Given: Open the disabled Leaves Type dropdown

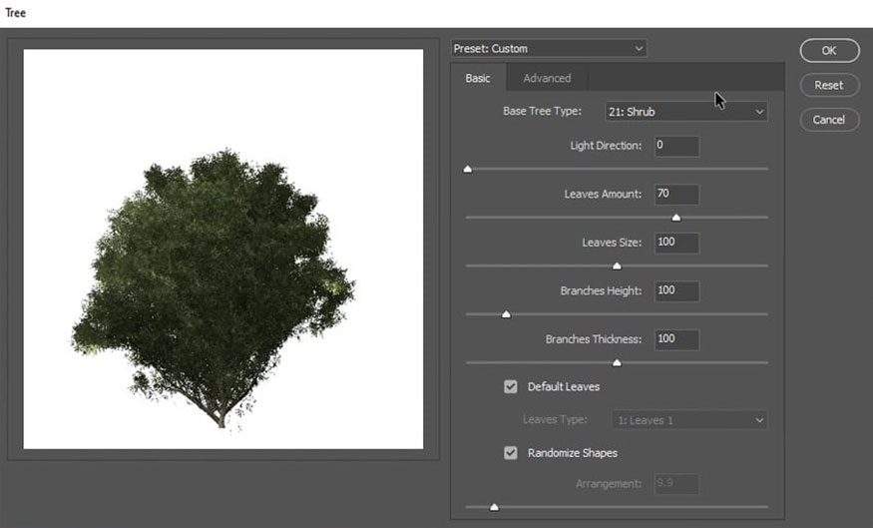Looking at the screenshot, I should tap(688, 420).
